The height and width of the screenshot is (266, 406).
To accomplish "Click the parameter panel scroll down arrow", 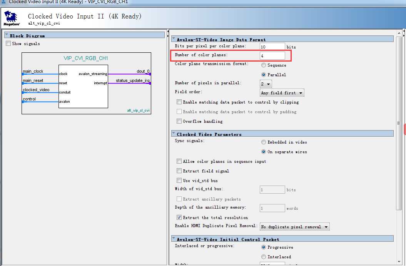I will [399, 262].
